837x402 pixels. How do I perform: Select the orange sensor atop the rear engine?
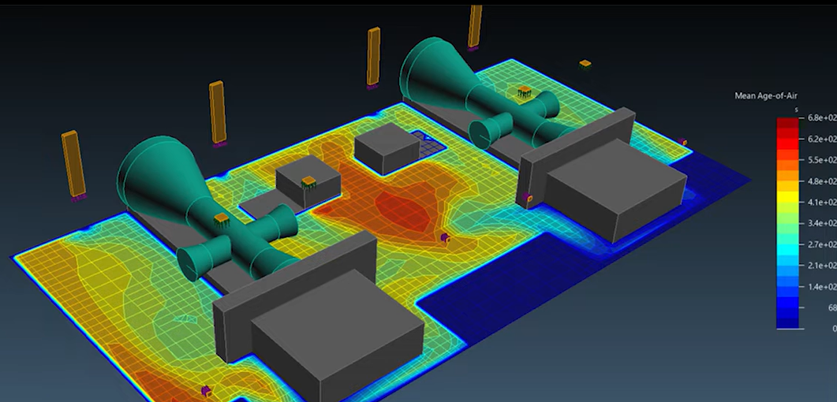point(522,93)
